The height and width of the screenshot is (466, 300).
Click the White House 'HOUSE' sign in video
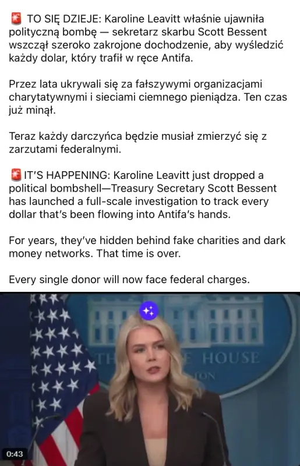[x=231, y=358]
